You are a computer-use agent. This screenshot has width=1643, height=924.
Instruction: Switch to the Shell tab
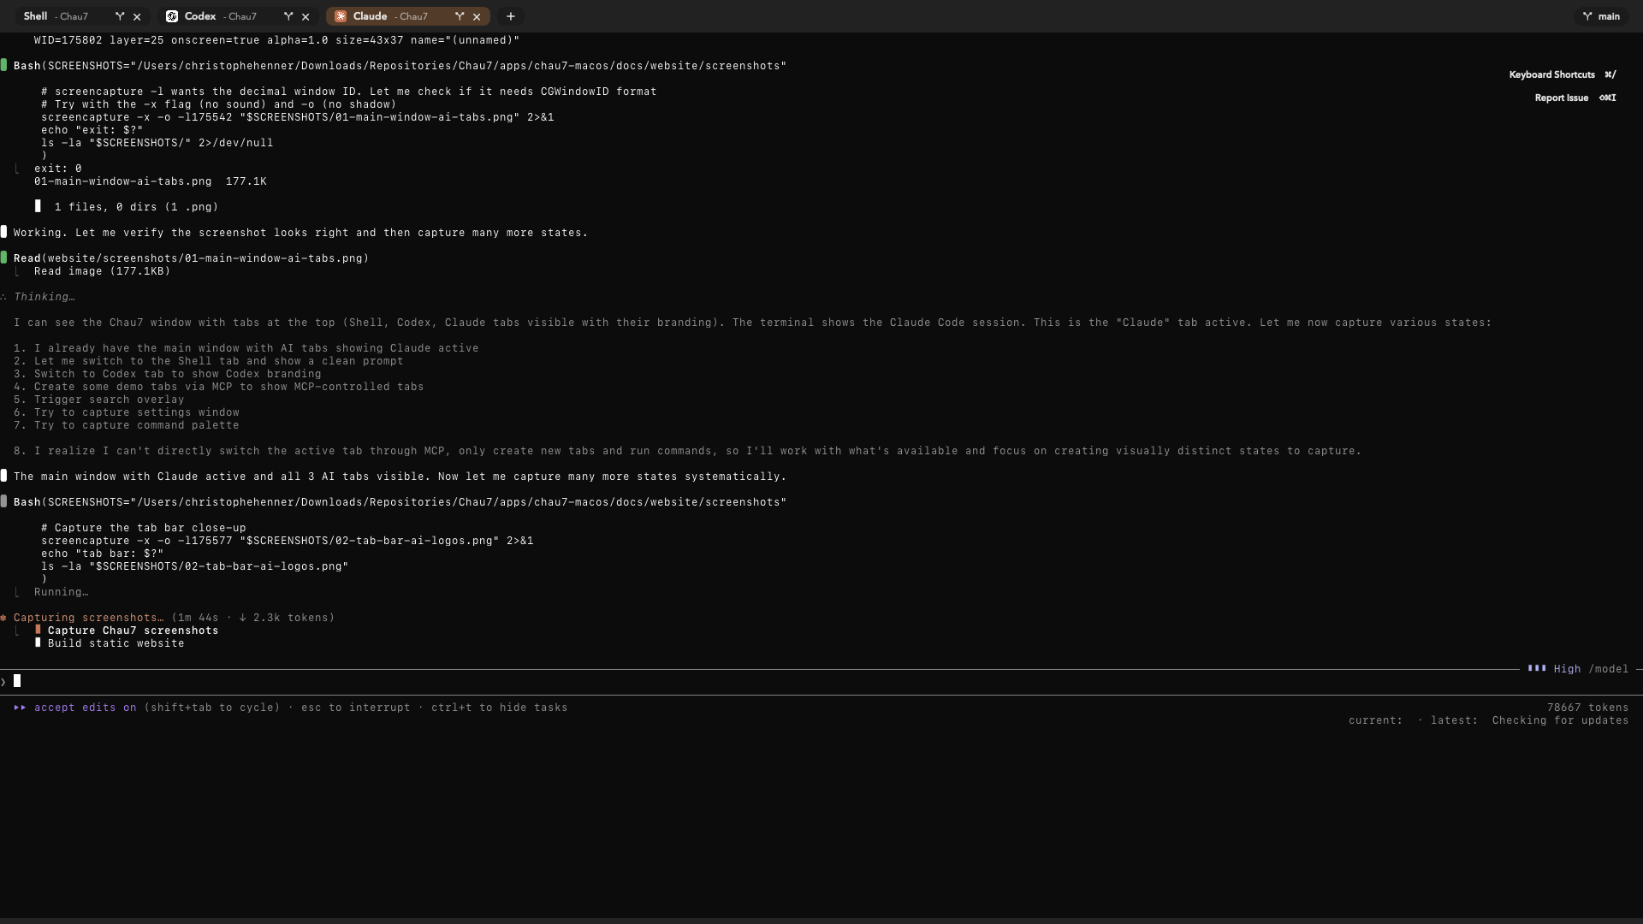pyautogui.click(x=55, y=16)
